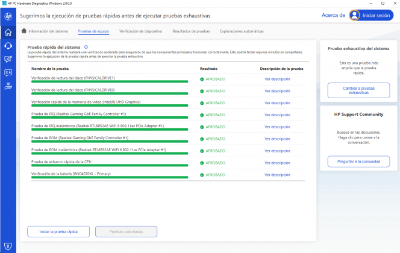Click the Iniciar sesión button
400x253 pixels.
click(x=372, y=15)
